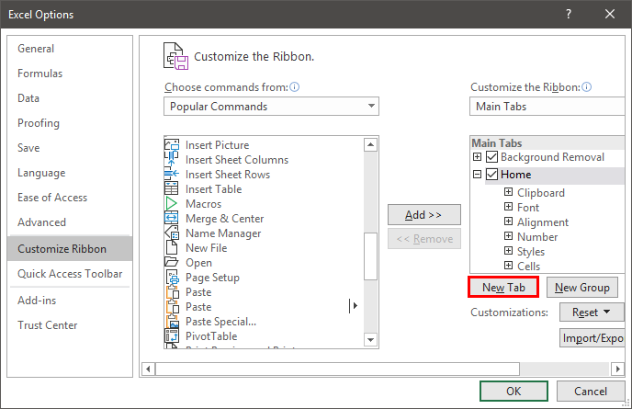Open Quick Access Toolbar options
This screenshot has height=409, width=632.
tap(70, 274)
